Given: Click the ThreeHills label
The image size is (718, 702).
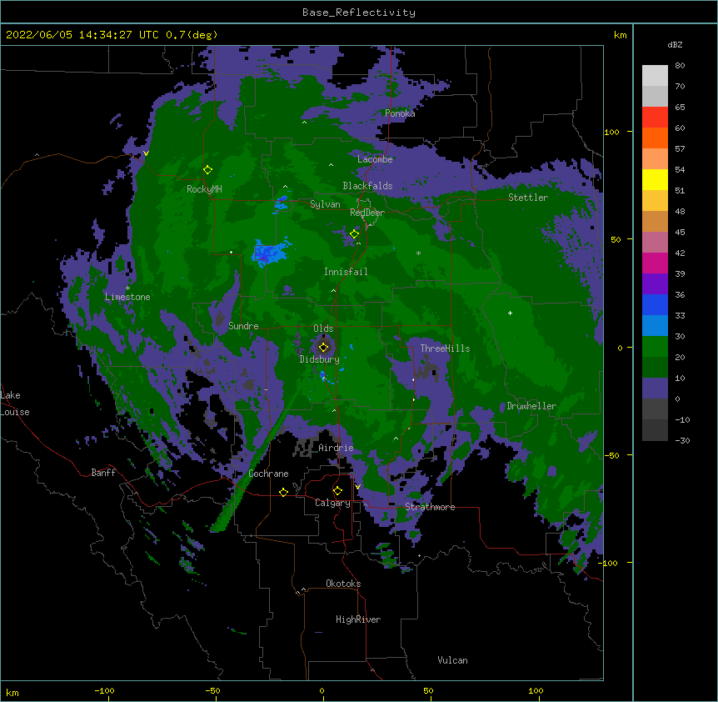Looking at the screenshot, I should [445, 348].
